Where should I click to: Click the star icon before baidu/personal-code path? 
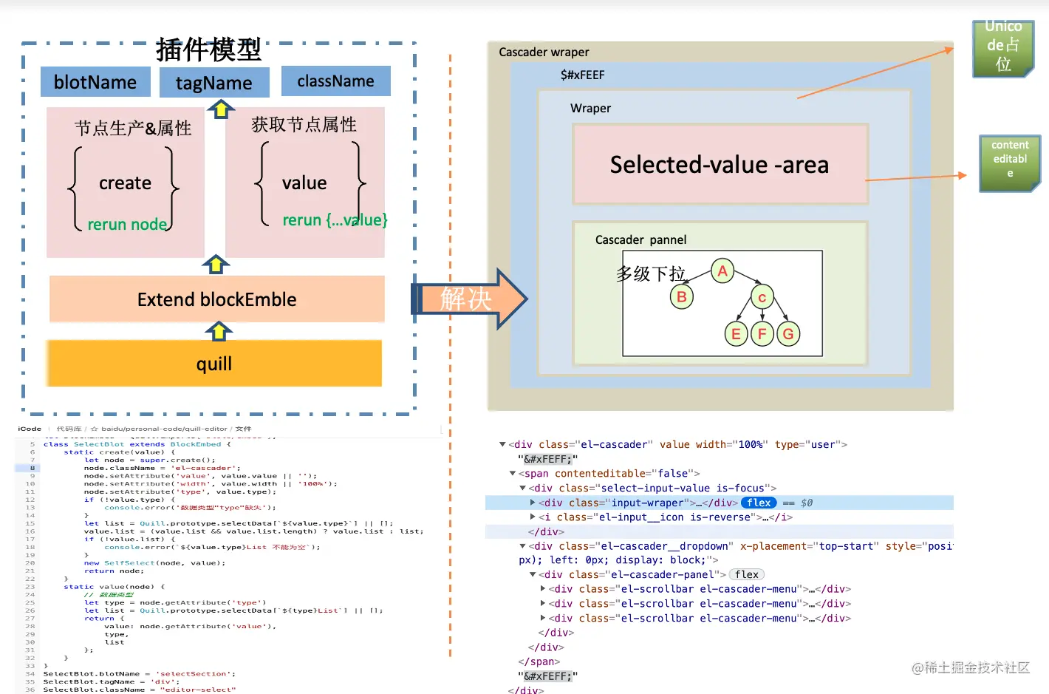[94, 429]
